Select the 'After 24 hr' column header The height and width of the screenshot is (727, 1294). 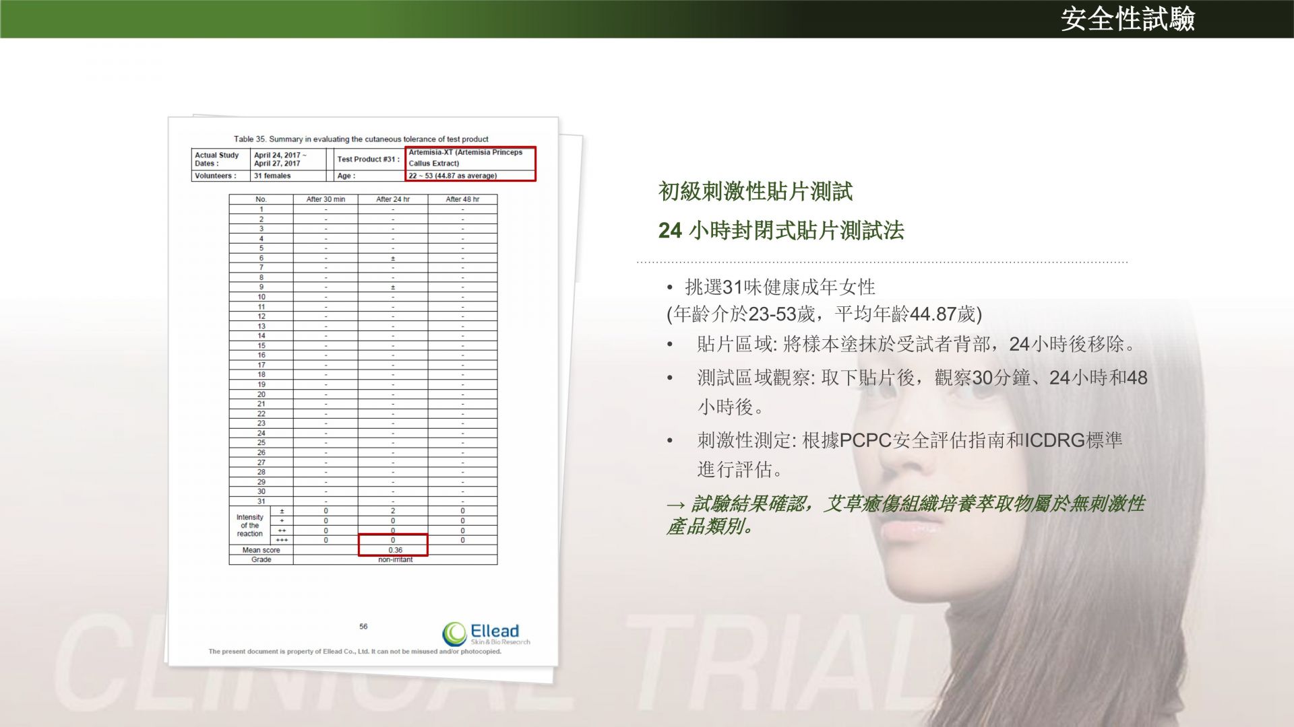pos(393,199)
